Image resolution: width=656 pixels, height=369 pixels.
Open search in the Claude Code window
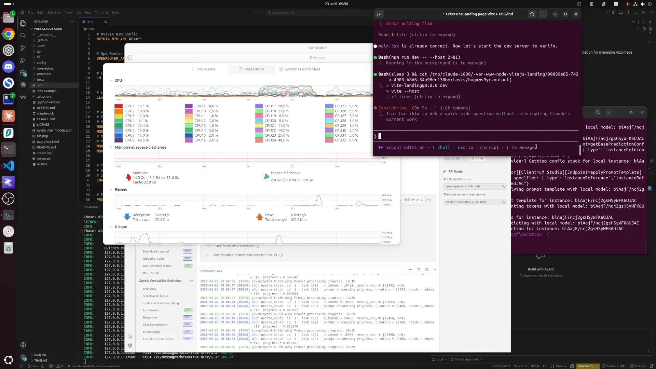tap(532, 14)
